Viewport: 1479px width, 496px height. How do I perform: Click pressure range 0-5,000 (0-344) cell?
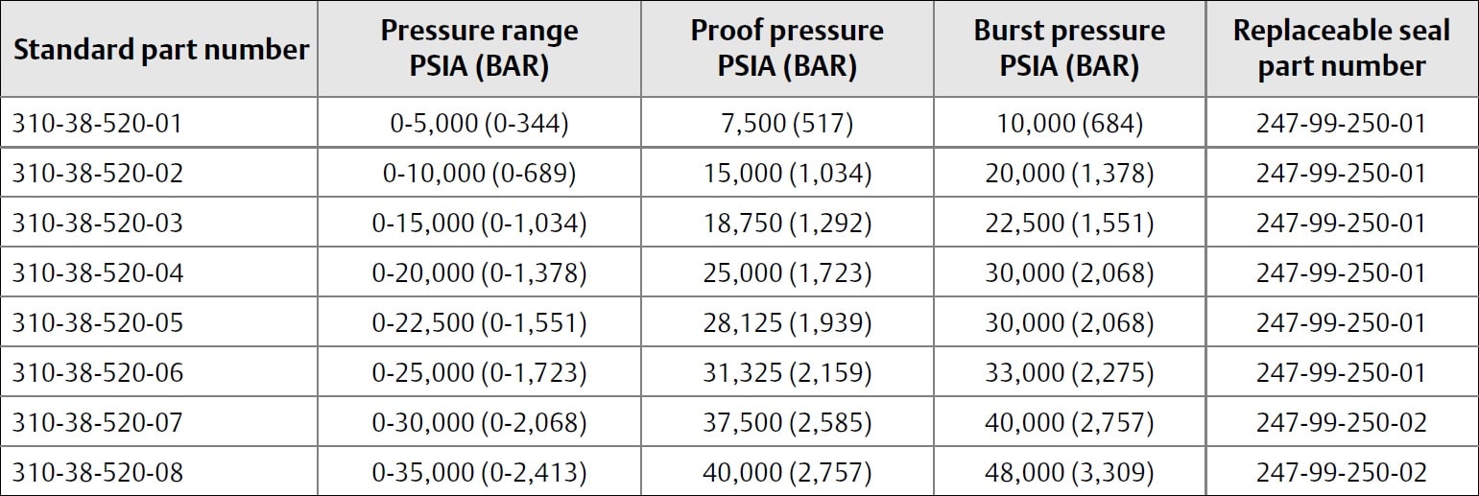(x=479, y=123)
